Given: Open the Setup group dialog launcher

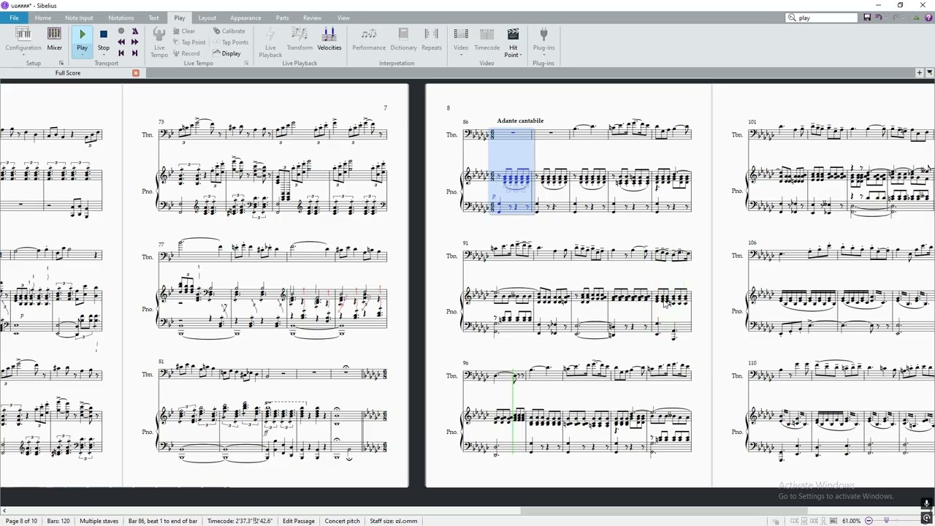Looking at the screenshot, I should (x=61, y=64).
